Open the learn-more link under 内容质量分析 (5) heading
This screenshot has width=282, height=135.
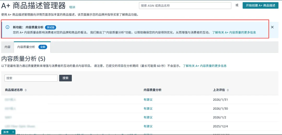(x=204, y=66)
